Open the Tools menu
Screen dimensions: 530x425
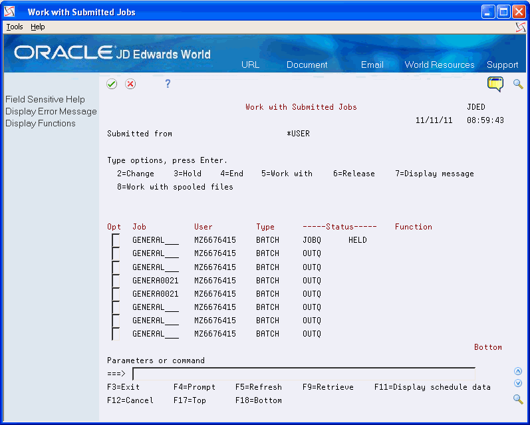15,27
